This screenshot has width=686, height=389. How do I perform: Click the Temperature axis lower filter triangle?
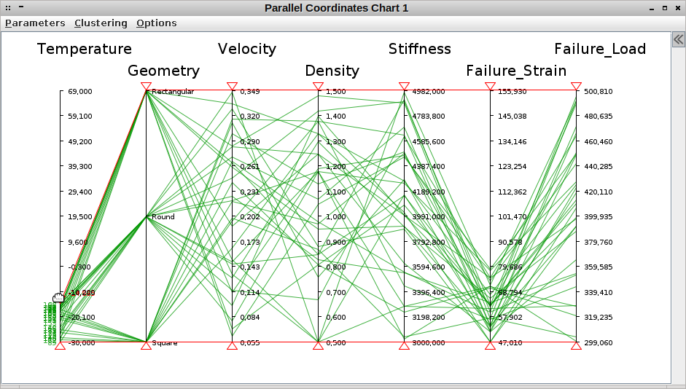coord(61,346)
